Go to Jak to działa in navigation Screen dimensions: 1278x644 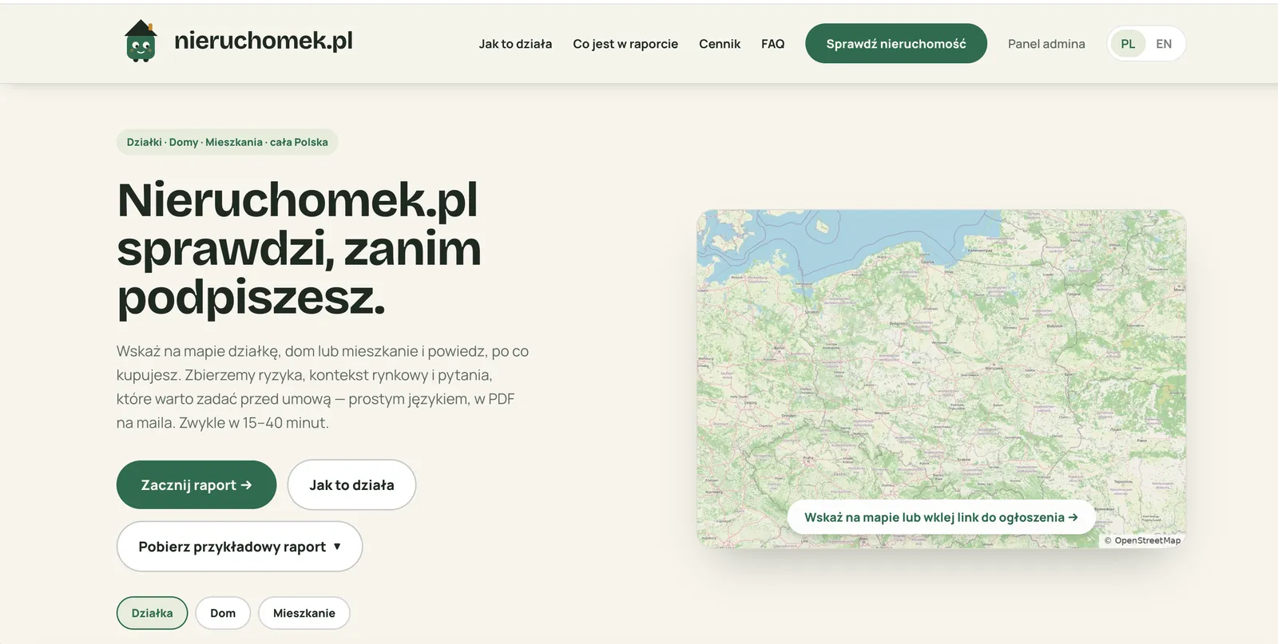coord(515,44)
